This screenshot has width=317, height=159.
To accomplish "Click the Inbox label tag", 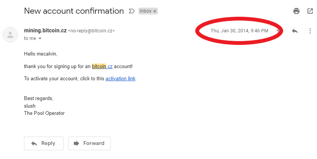I will pos(145,11).
